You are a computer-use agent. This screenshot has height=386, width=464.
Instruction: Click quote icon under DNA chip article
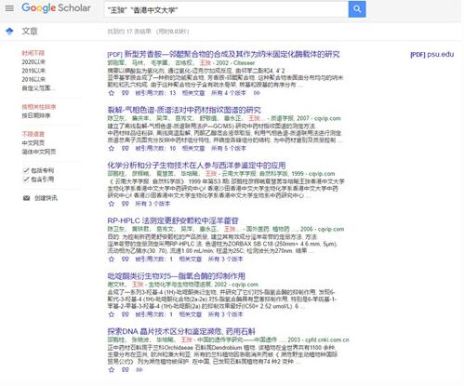125,369
